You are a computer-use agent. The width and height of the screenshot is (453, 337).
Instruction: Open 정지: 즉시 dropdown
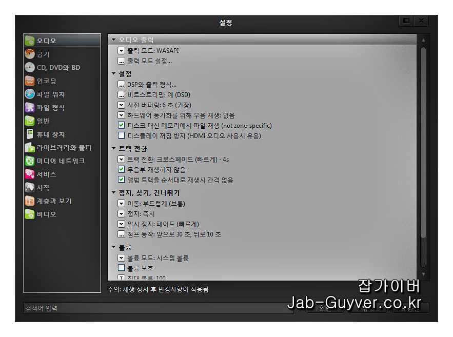coord(122,214)
